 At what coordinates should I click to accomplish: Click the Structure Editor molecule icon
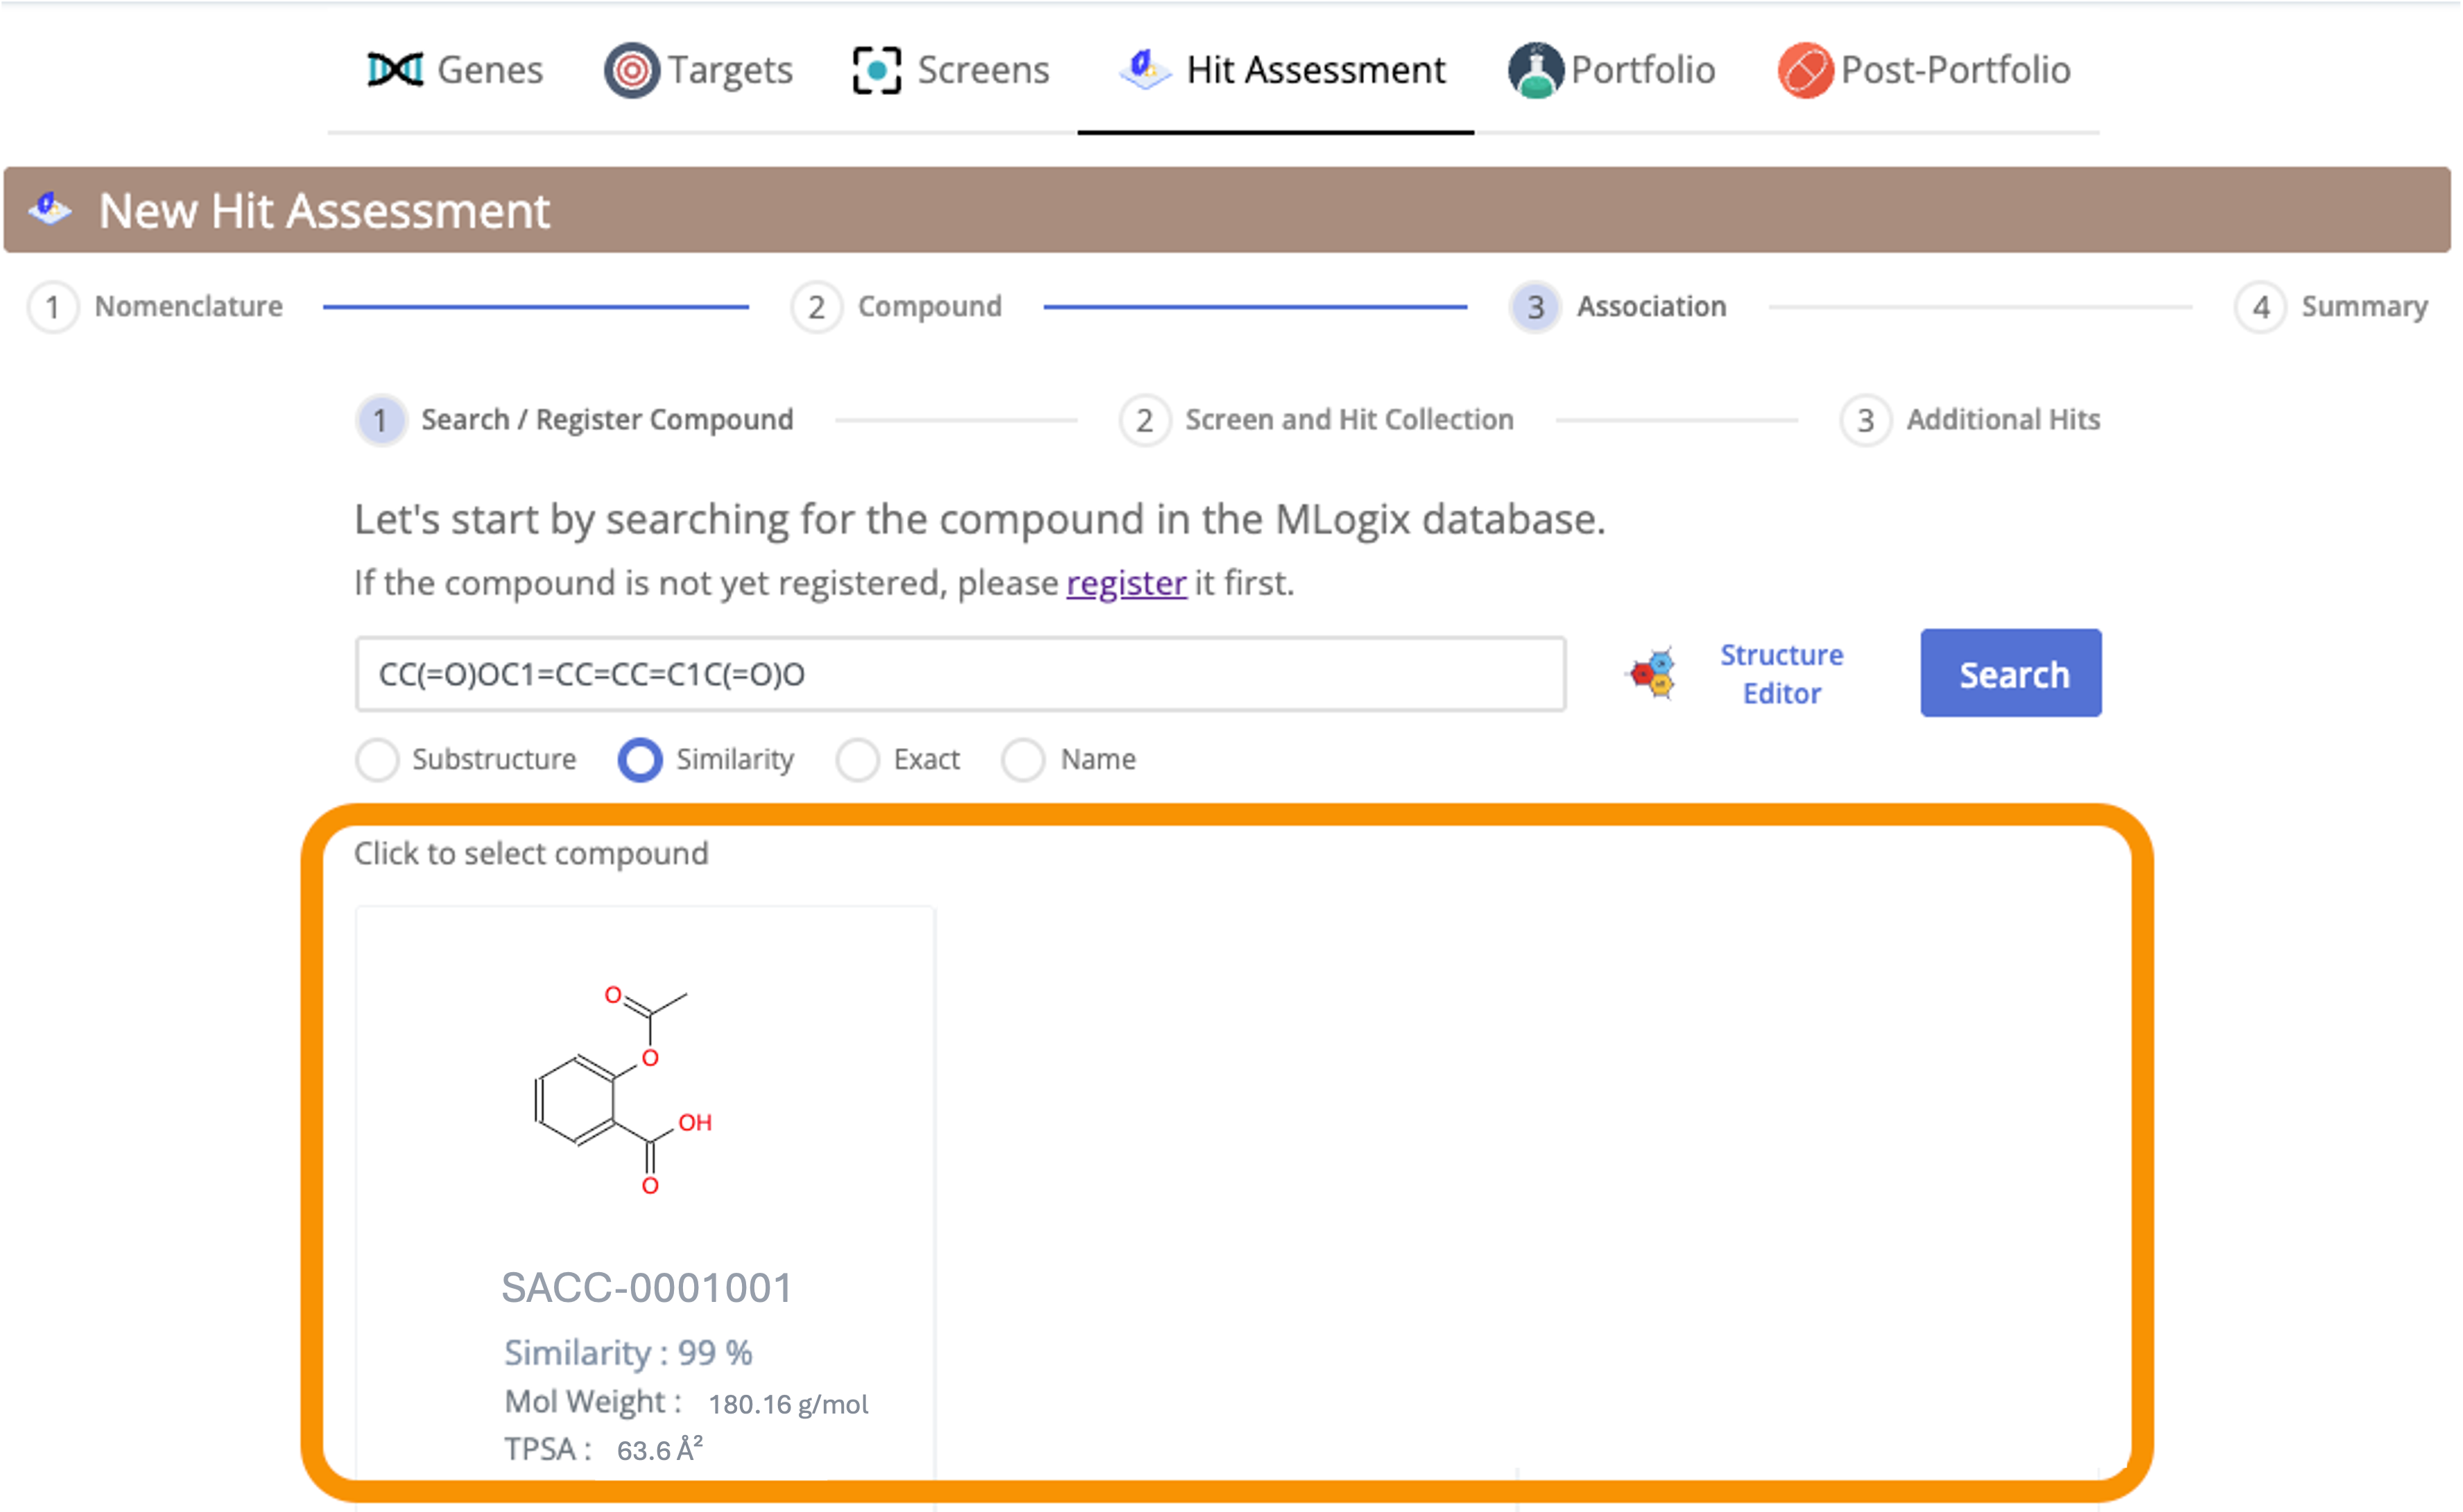coord(1653,673)
